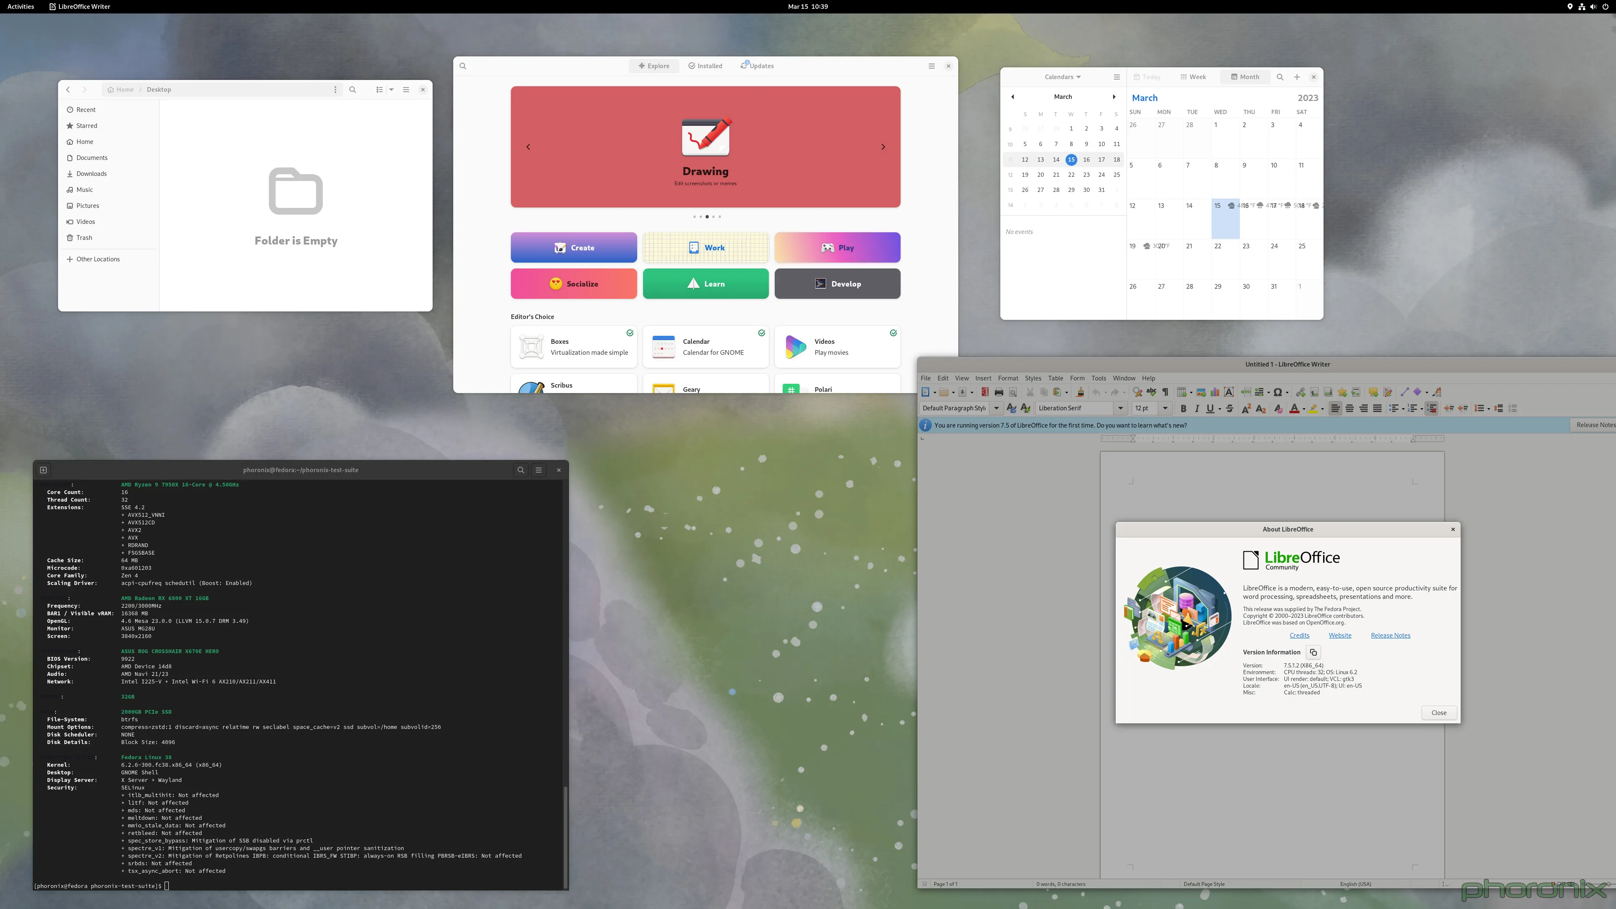
Task: Toggle the No List button
Action: tap(1432, 408)
